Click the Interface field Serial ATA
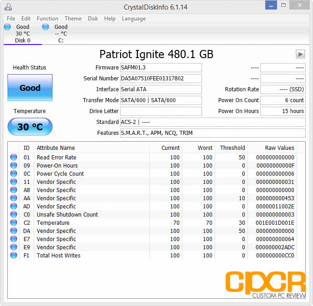The width and height of the screenshot is (313, 306). click(161, 89)
